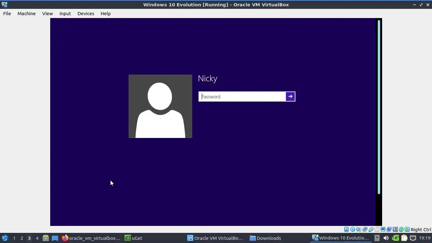Click the VM window vertical scrollbar
432x243 pixels.
click(x=379, y=107)
